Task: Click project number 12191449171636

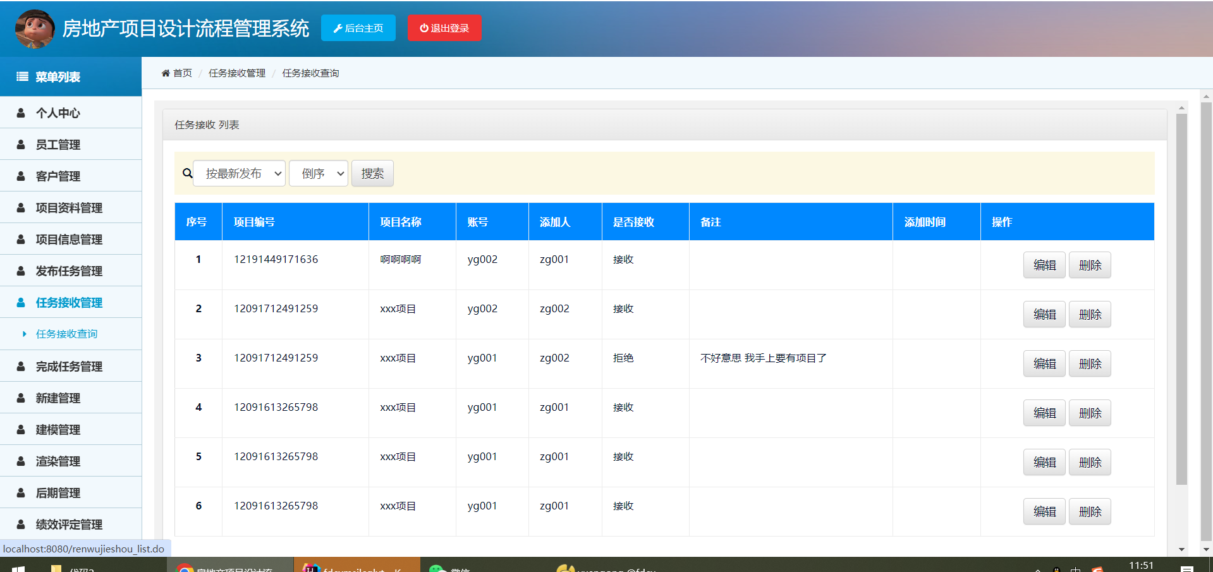Action: [276, 259]
